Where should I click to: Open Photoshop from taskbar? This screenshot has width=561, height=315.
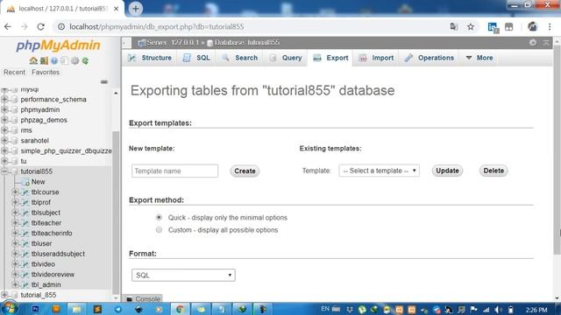pos(35,309)
